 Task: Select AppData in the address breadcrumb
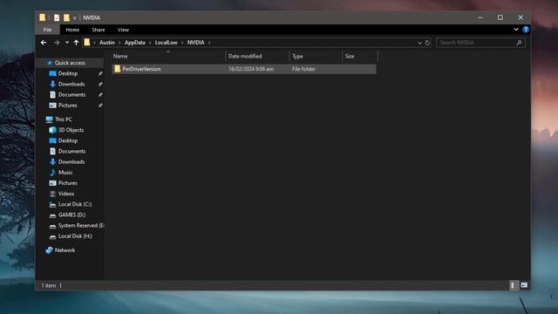coord(135,43)
